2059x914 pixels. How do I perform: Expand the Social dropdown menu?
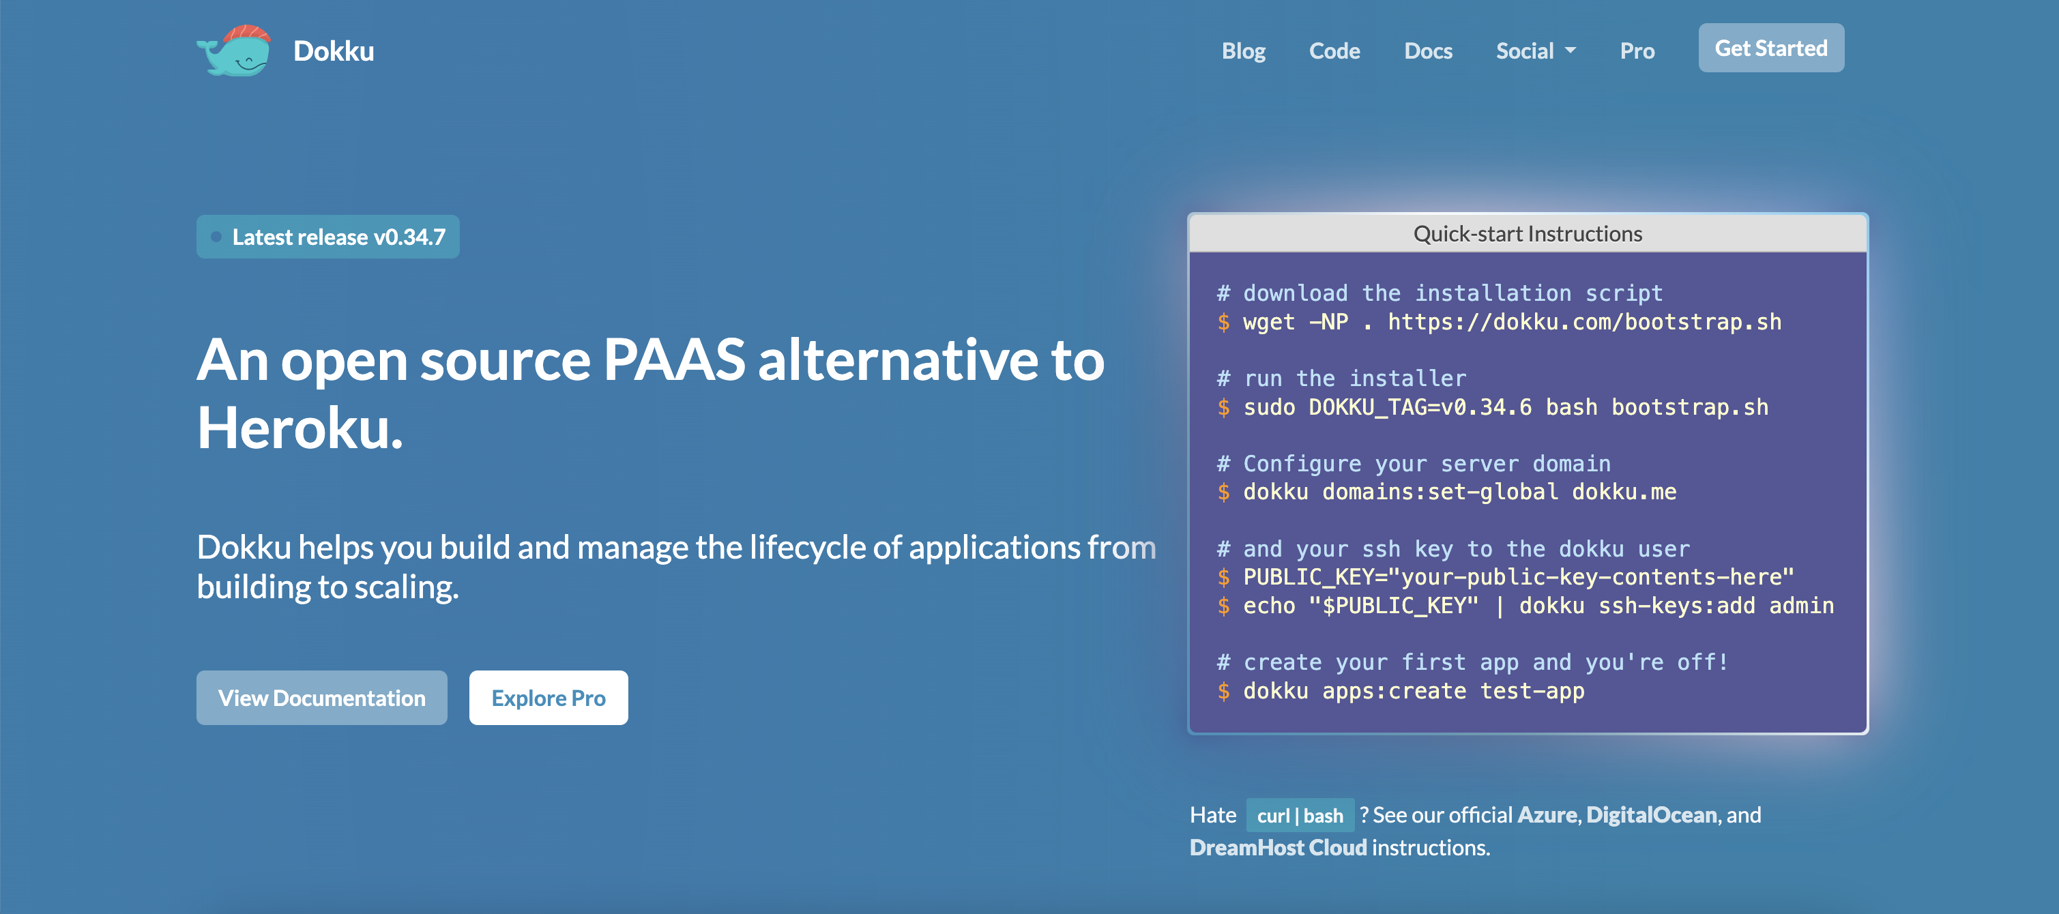pos(1536,51)
